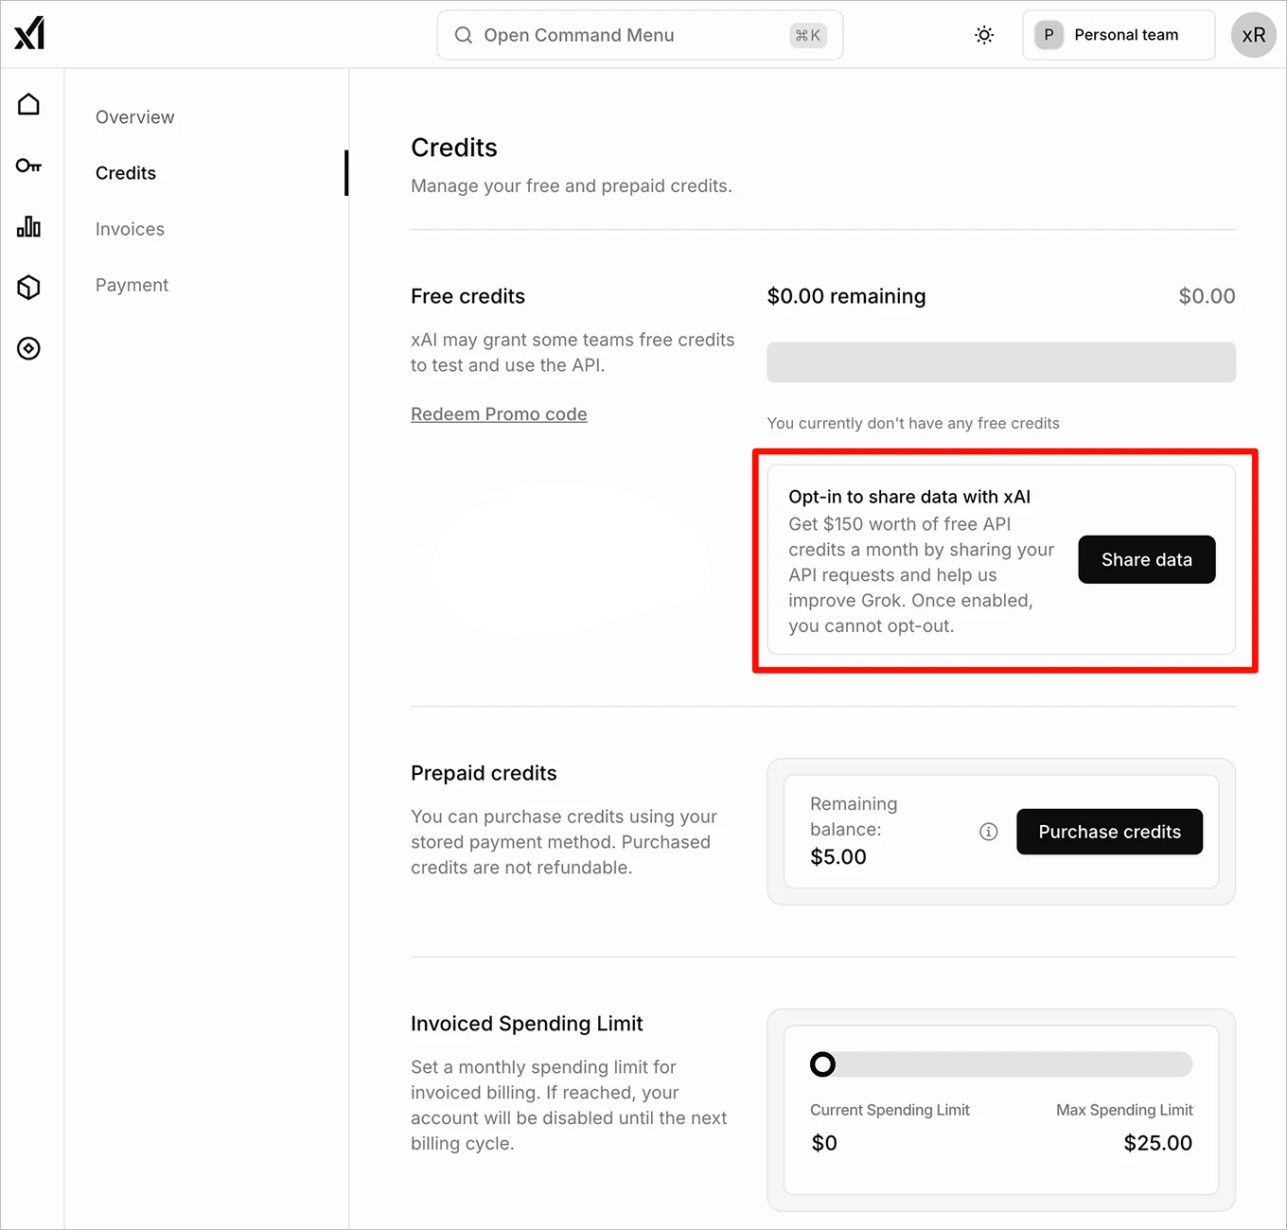Toggle the light/dark theme sun icon
The image size is (1287, 1230).
coord(984,35)
